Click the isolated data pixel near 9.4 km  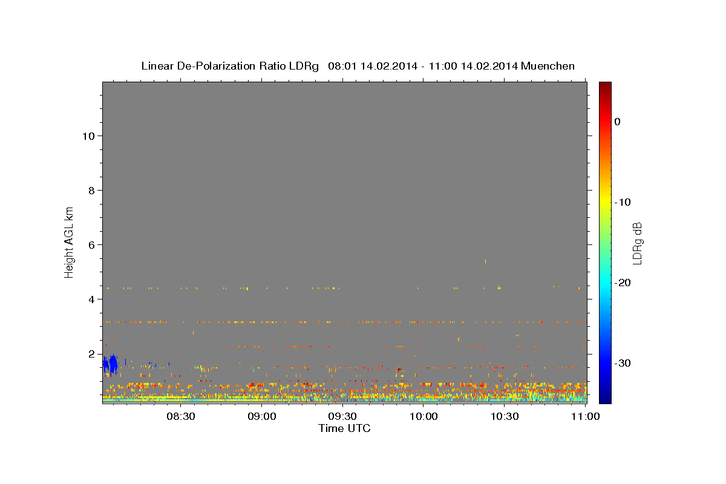click(350, 154)
